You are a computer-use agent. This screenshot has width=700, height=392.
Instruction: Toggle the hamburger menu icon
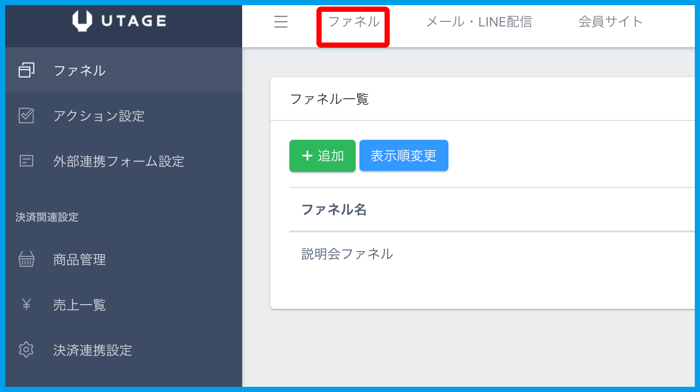pyautogui.click(x=281, y=22)
